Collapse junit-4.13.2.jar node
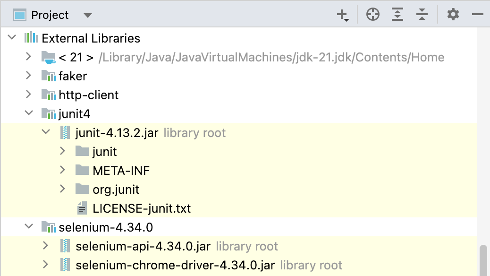This screenshot has height=276, width=490. [46, 132]
